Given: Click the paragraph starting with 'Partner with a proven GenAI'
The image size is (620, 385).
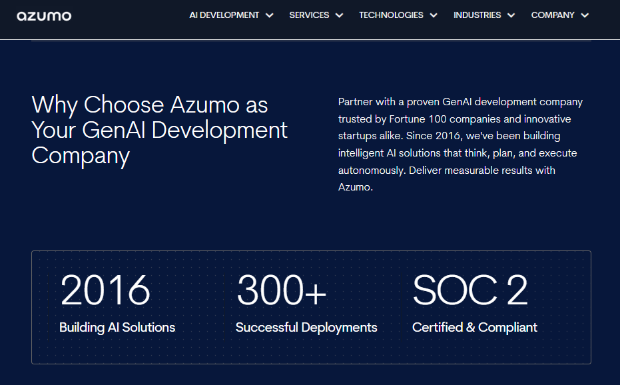Looking at the screenshot, I should (x=460, y=145).
